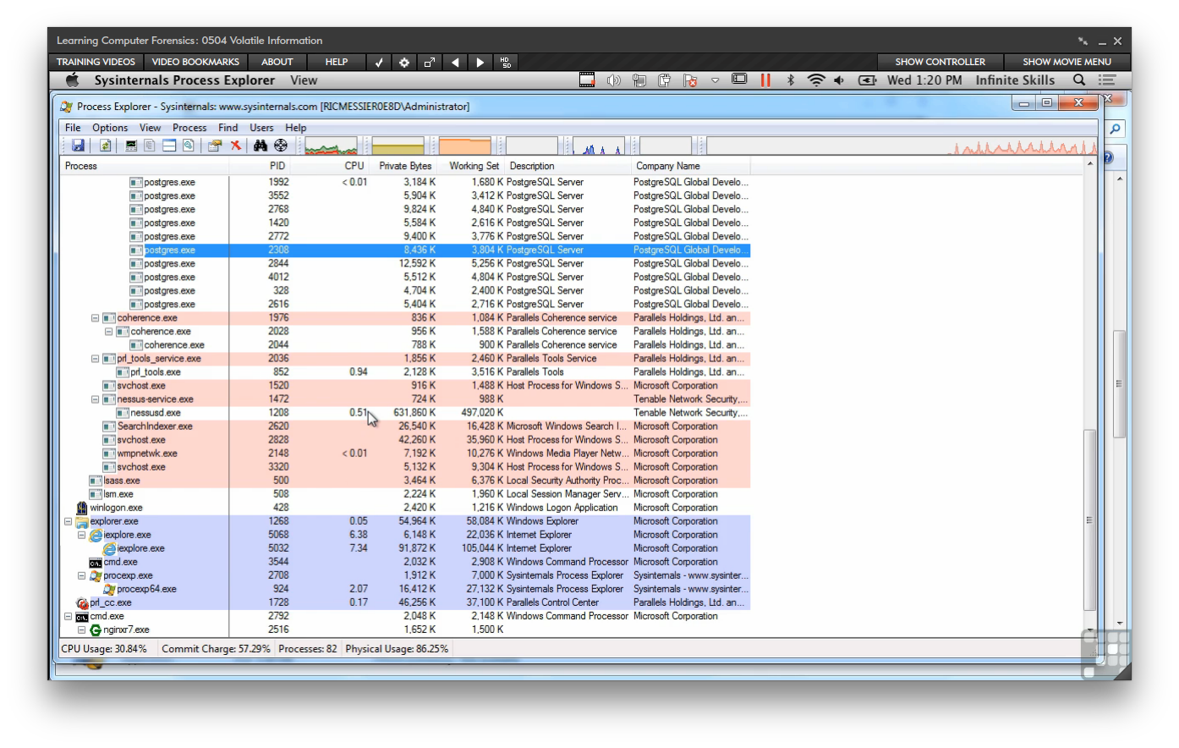Click SHOW MOVIE MENU button
1179x748 pixels.
tap(1067, 62)
